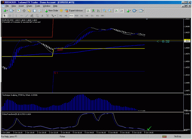Zoom out on the chart
192x139 pixels.
(110, 11)
